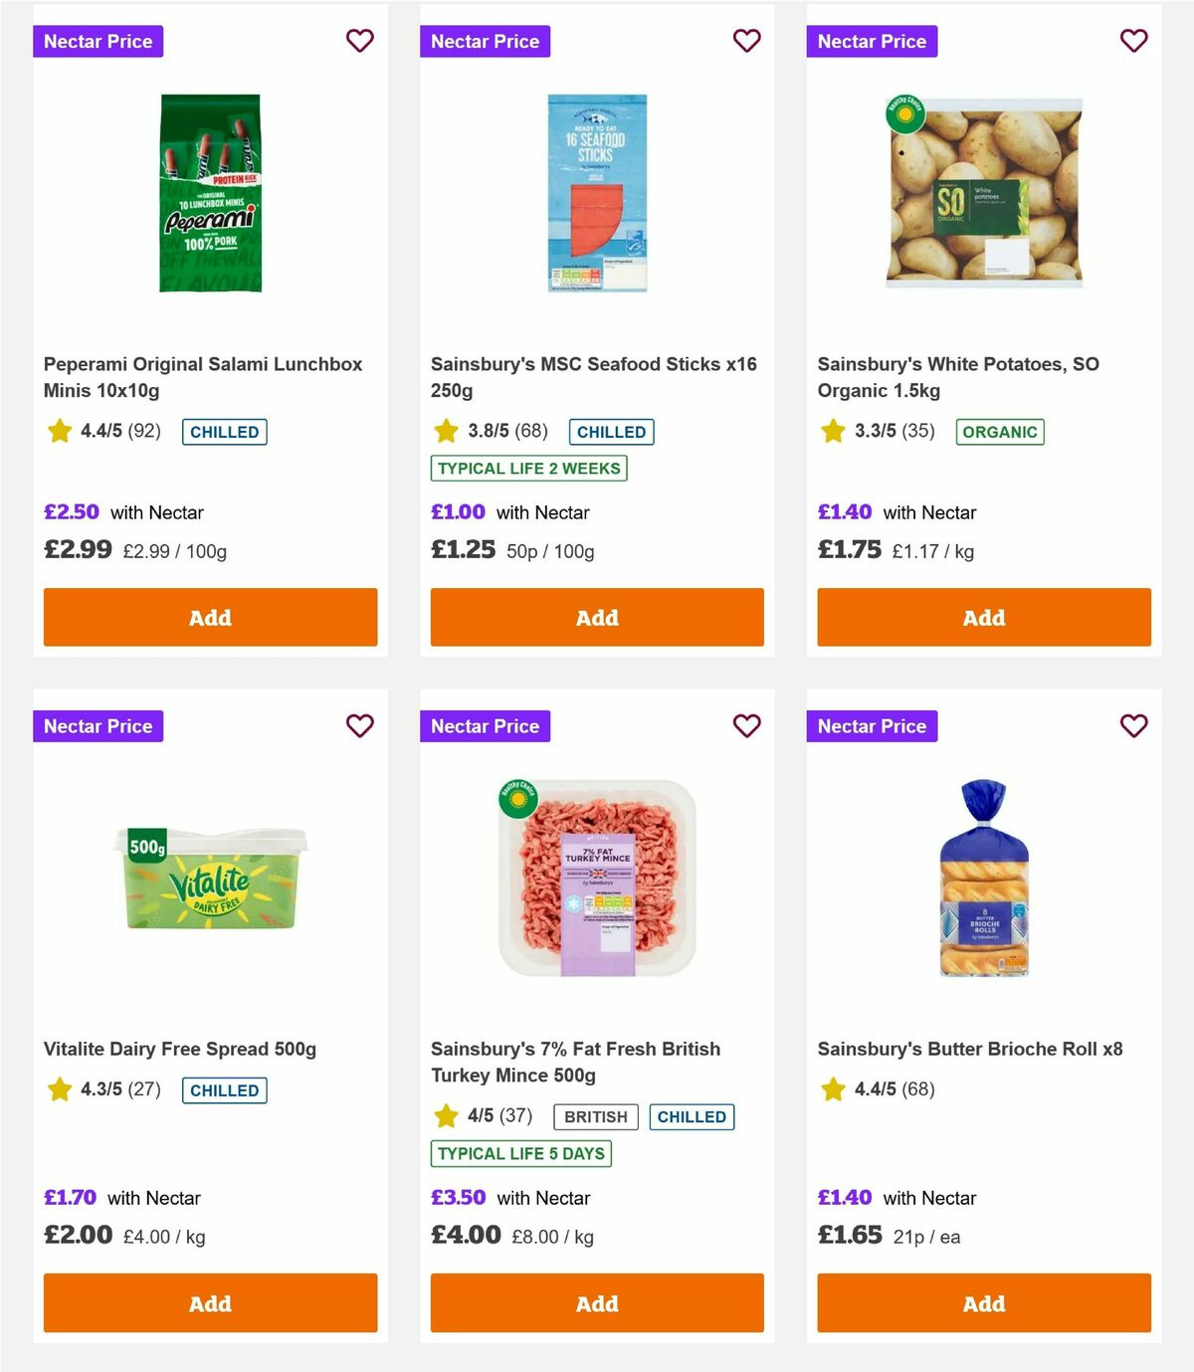The image size is (1194, 1372).
Task: Toggle the CHILLED filter tag on seafood sticks
Action: (x=611, y=431)
